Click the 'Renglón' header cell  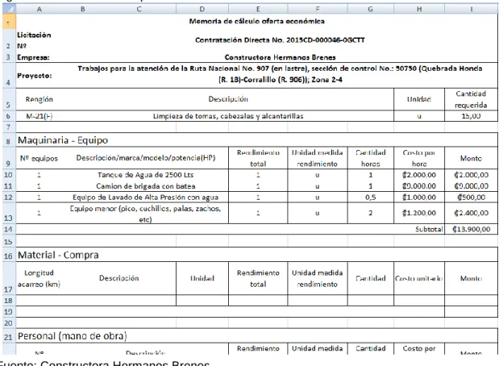[x=39, y=99]
